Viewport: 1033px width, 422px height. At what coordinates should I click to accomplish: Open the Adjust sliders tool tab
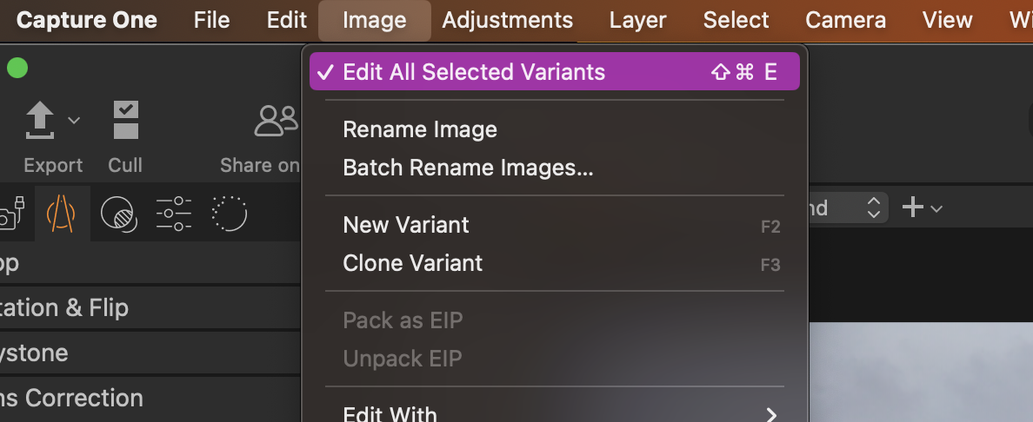point(174,214)
